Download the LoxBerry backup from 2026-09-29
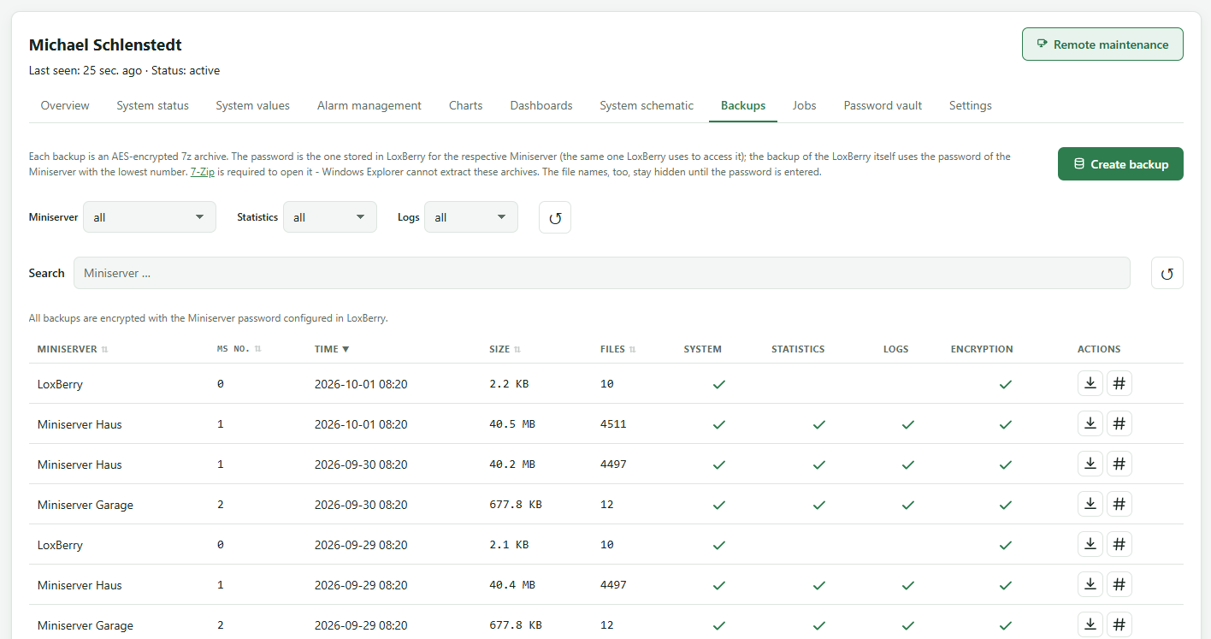 point(1090,544)
